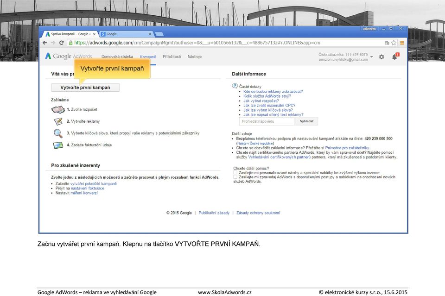Click the green padlock security icon
This screenshot has height=296, width=445.
coord(70,43)
